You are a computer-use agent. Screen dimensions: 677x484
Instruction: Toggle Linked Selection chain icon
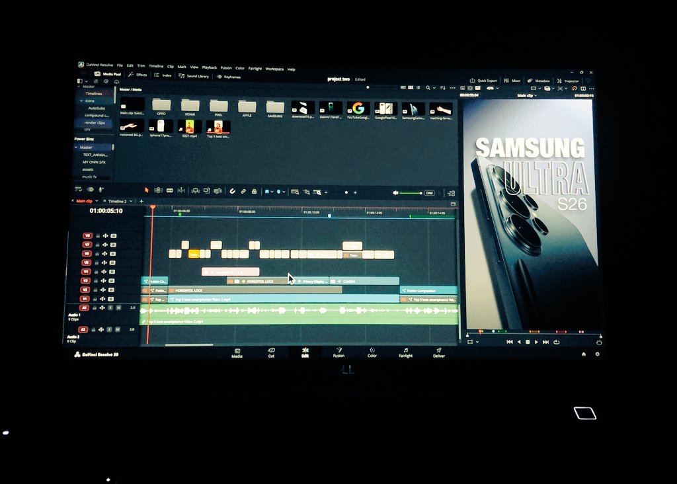click(x=243, y=191)
